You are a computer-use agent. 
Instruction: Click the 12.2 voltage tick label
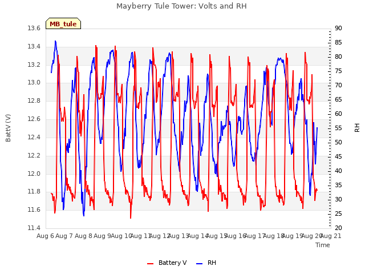point(34,155)
